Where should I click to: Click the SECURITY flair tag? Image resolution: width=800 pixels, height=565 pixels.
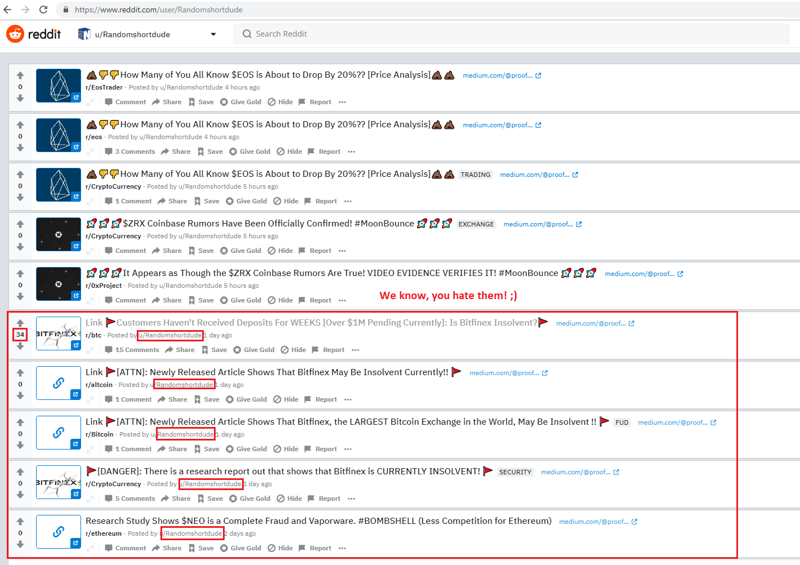pyautogui.click(x=515, y=472)
